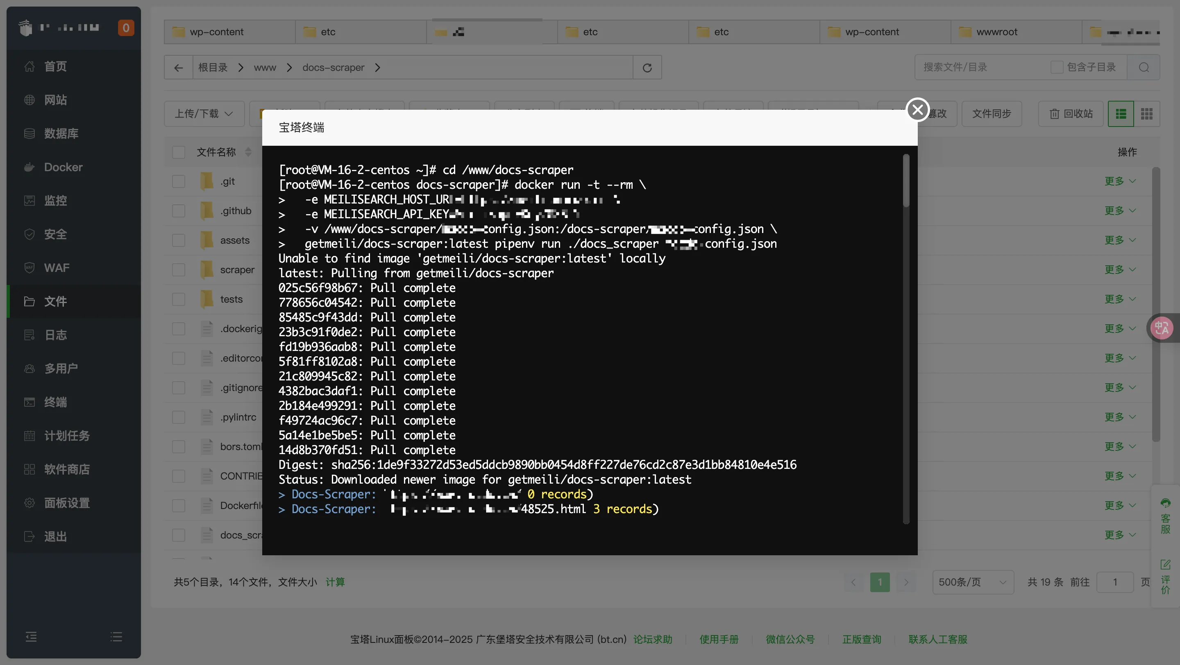Expand 更多 menu for assets row

coord(1119,240)
